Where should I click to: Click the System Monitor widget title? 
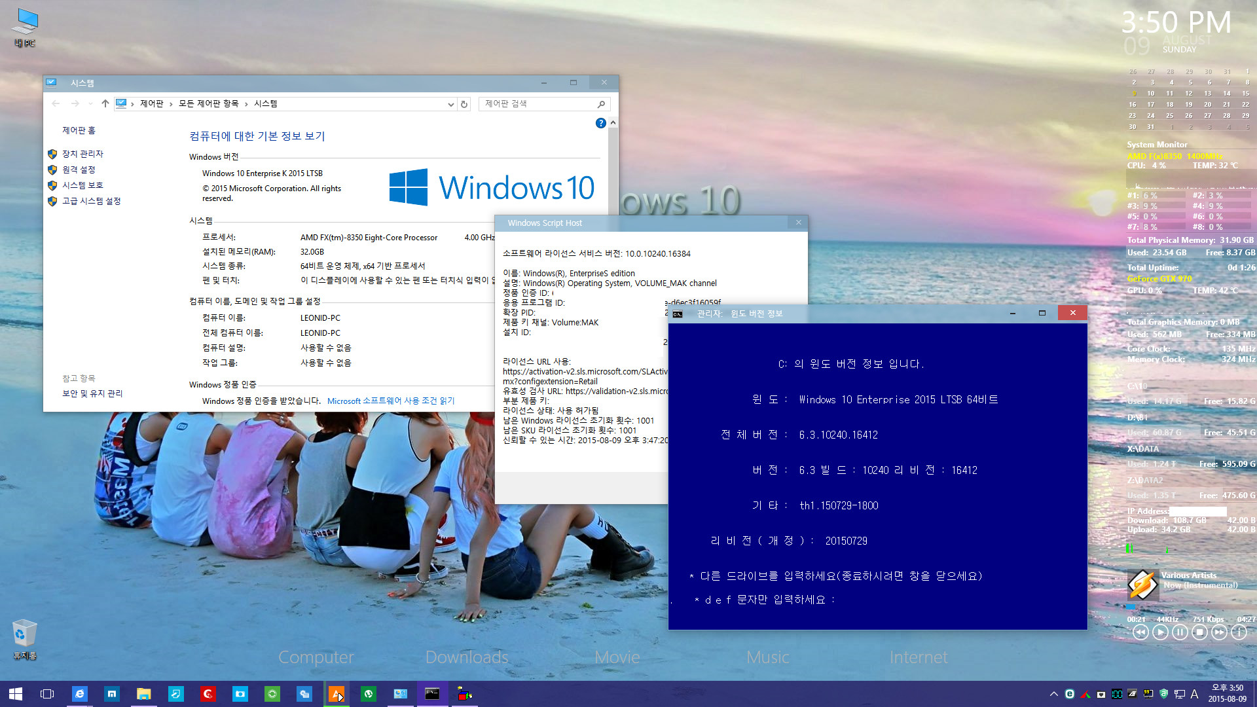[x=1157, y=145]
